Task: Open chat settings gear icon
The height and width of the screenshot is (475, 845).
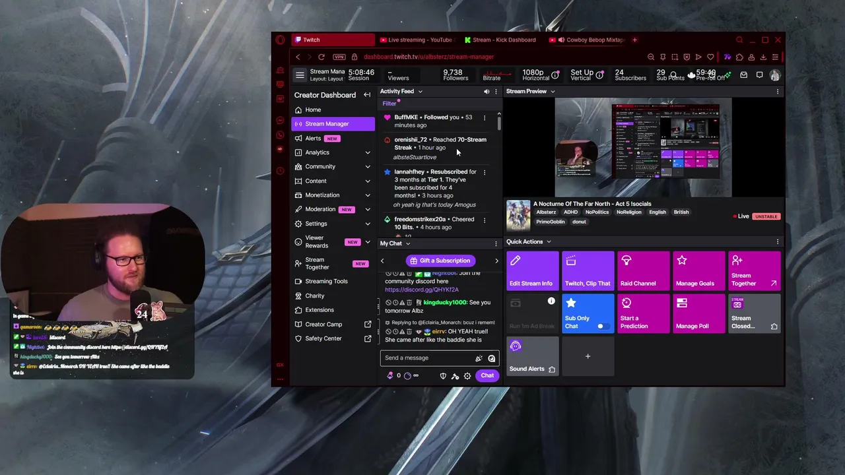Action: (467, 376)
